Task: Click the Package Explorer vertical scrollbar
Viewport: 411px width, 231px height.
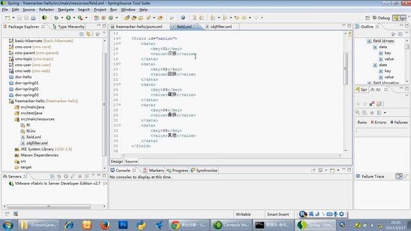Action: tap(104, 105)
